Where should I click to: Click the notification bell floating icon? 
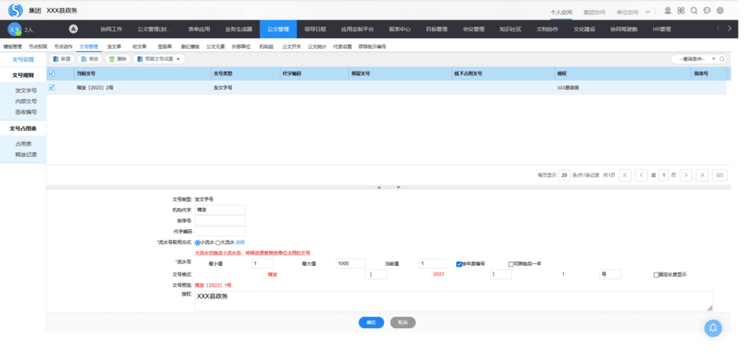713,328
